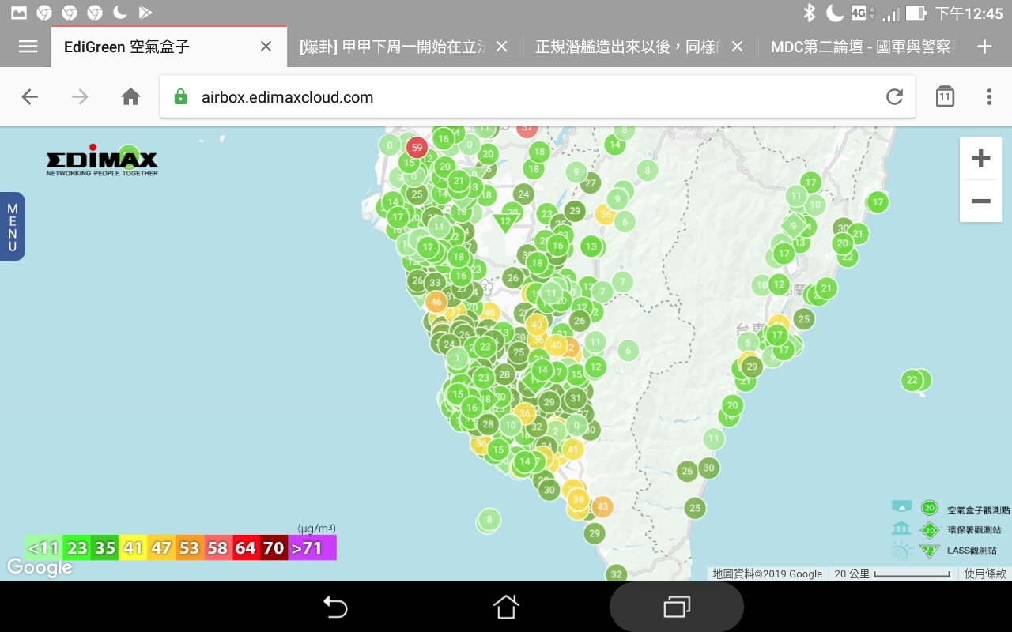The width and height of the screenshot is (1012, 632).
Task: Go back with the browser back arrow
Action: tap(29, 97)
